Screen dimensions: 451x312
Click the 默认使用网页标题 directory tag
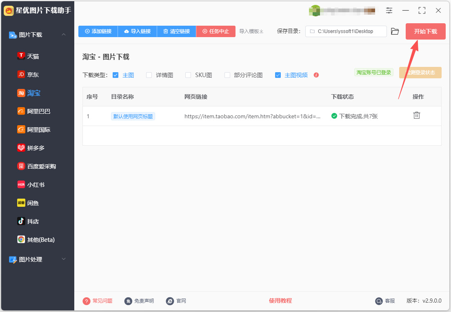coord(133,116)
